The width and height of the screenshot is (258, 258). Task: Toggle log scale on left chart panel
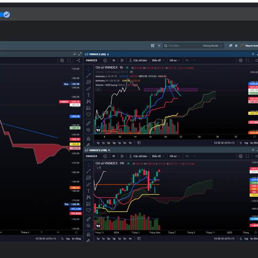(68, 239)
